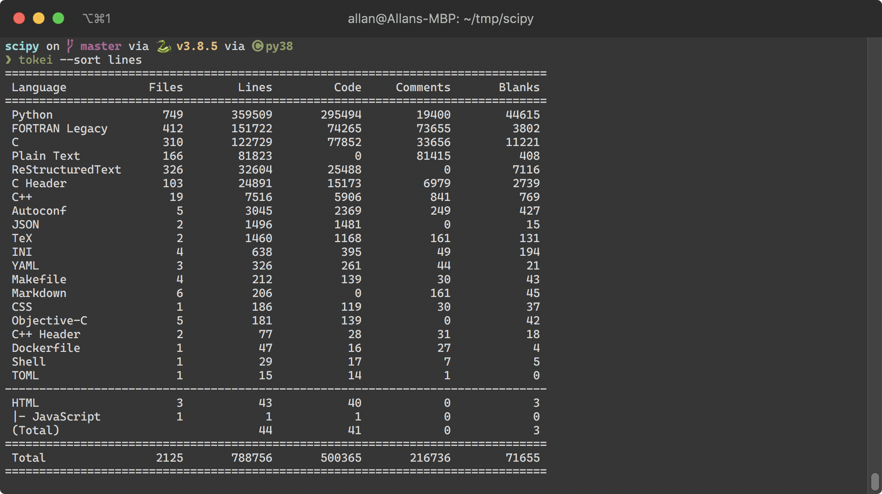Click total comments value 216736
Screen dimensions: 882x494
430,458
